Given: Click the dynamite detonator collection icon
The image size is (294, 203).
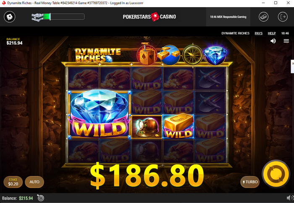Looking at the screenshot, I should [147, 54].
